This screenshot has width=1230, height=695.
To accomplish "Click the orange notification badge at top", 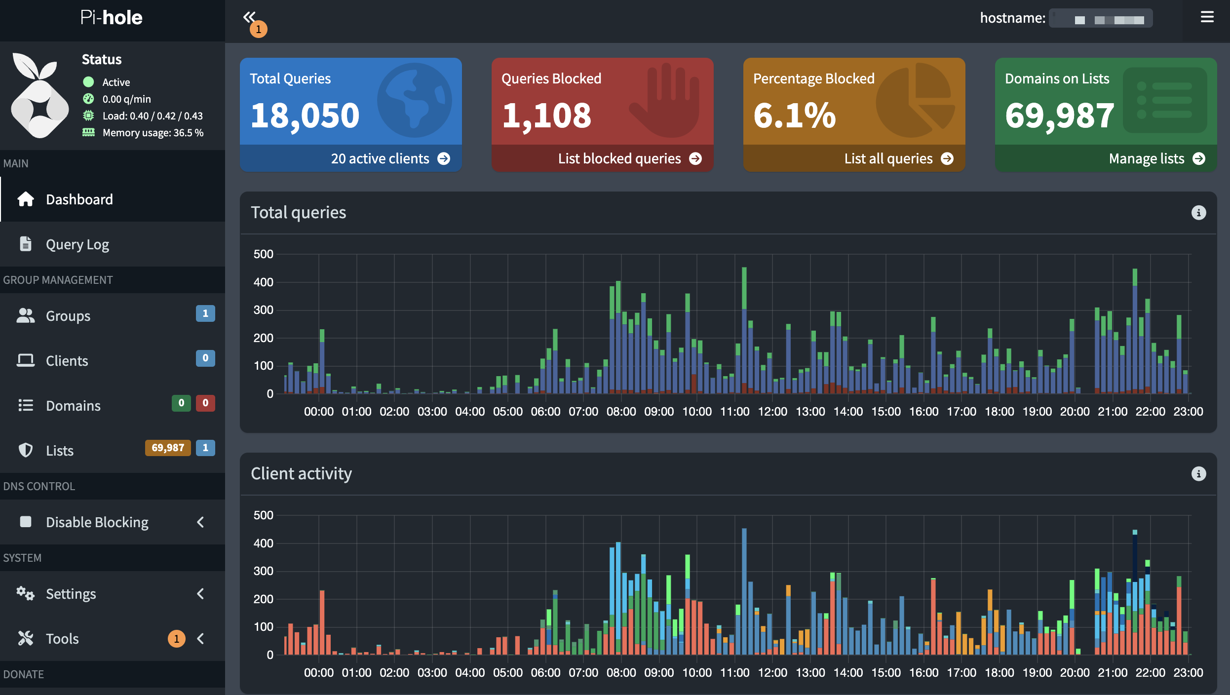I will coord(258,29).
